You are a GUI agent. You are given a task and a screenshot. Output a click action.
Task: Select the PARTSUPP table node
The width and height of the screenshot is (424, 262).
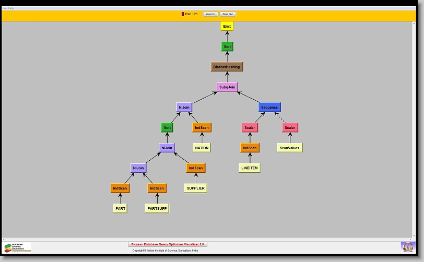[x=157, y=208]
